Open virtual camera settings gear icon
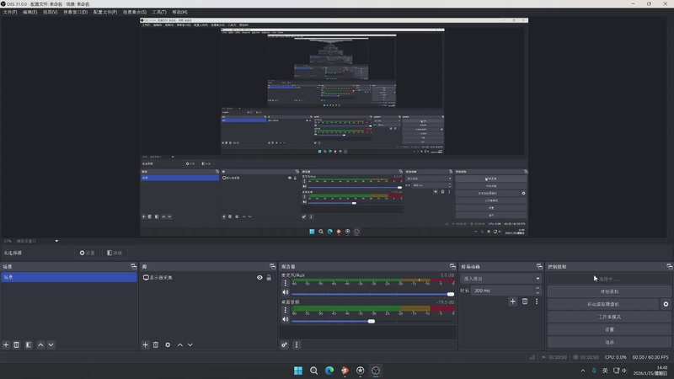 [x=666, y=304]
